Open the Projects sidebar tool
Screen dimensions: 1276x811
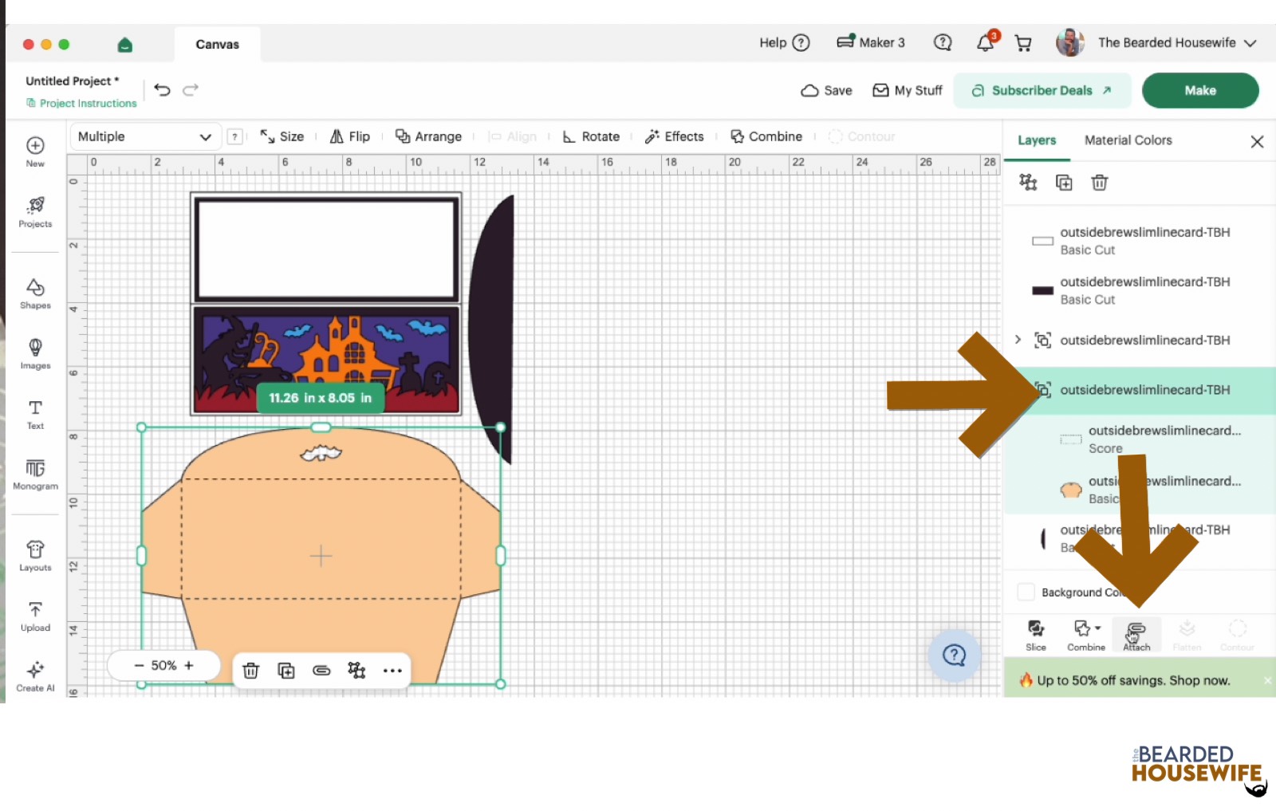pyautogui.click(x=35, y=212)
